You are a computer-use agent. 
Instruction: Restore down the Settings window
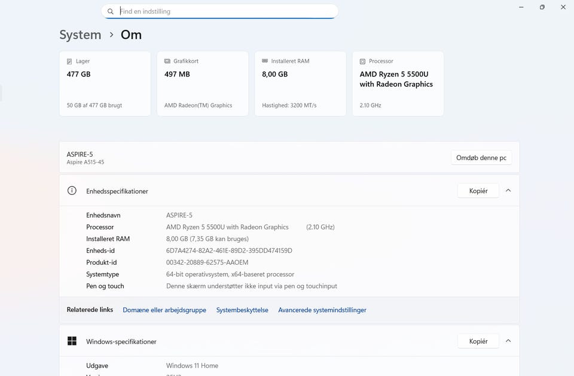tap(542, 7)
